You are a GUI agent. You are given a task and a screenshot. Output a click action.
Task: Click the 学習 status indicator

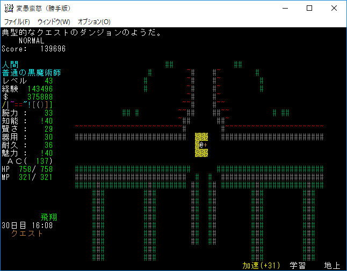(x=298, y=266)
